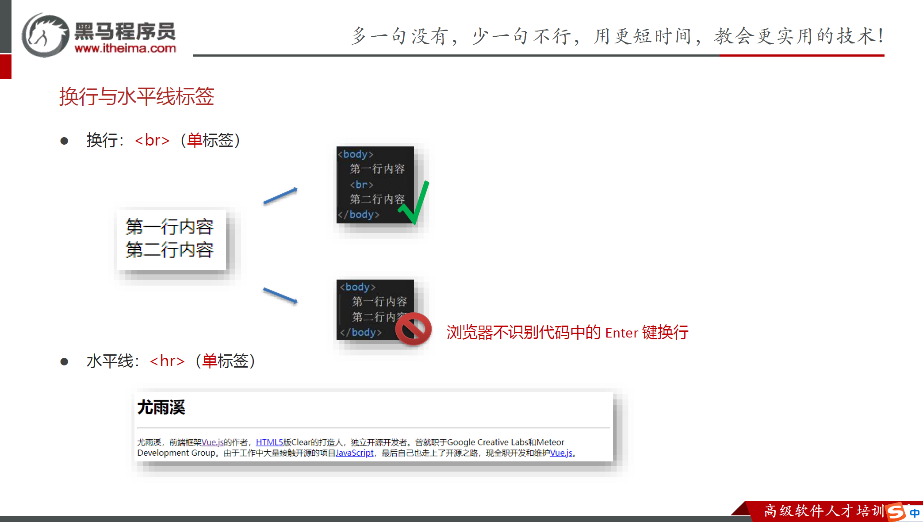
Task: Click the slide title 换行与水平线标签
Action: pos(137,96)
